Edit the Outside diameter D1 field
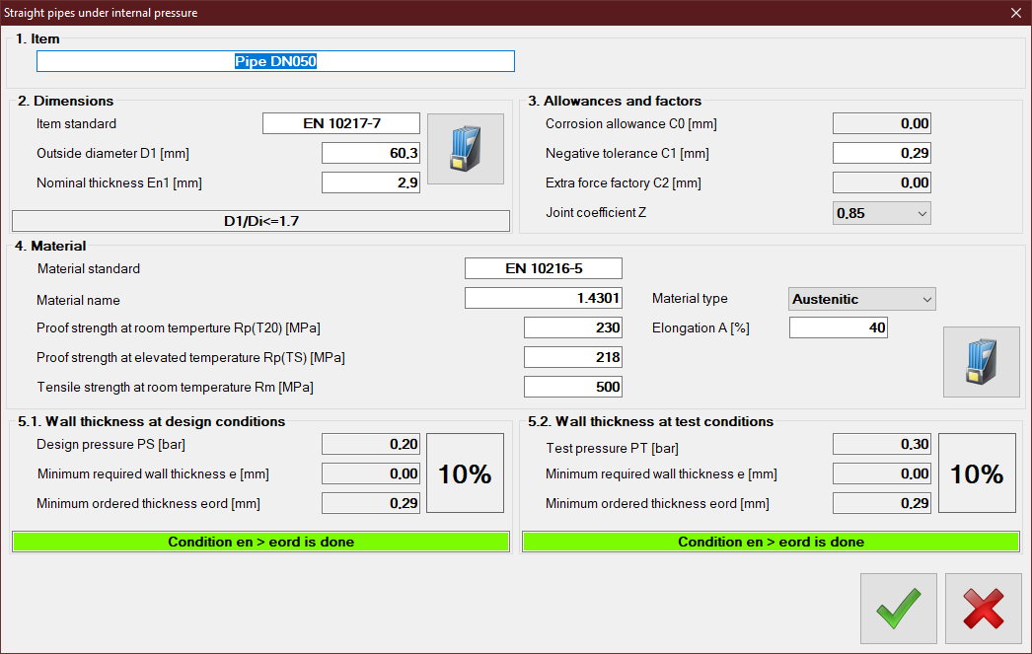Image resolution: width=1032 pixels, height=654 pixels. click(x=370, y=153)
